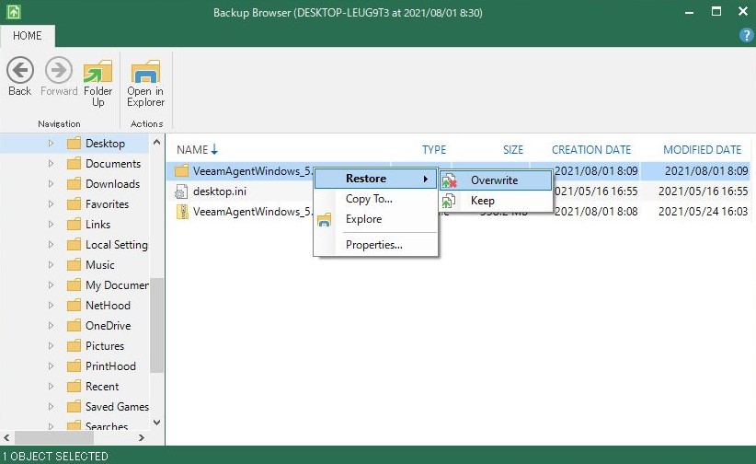The height and width of the screenshot is (464, 756).
Task: Click the Forward navigation arrow icon
Action: tap(58, 71)
